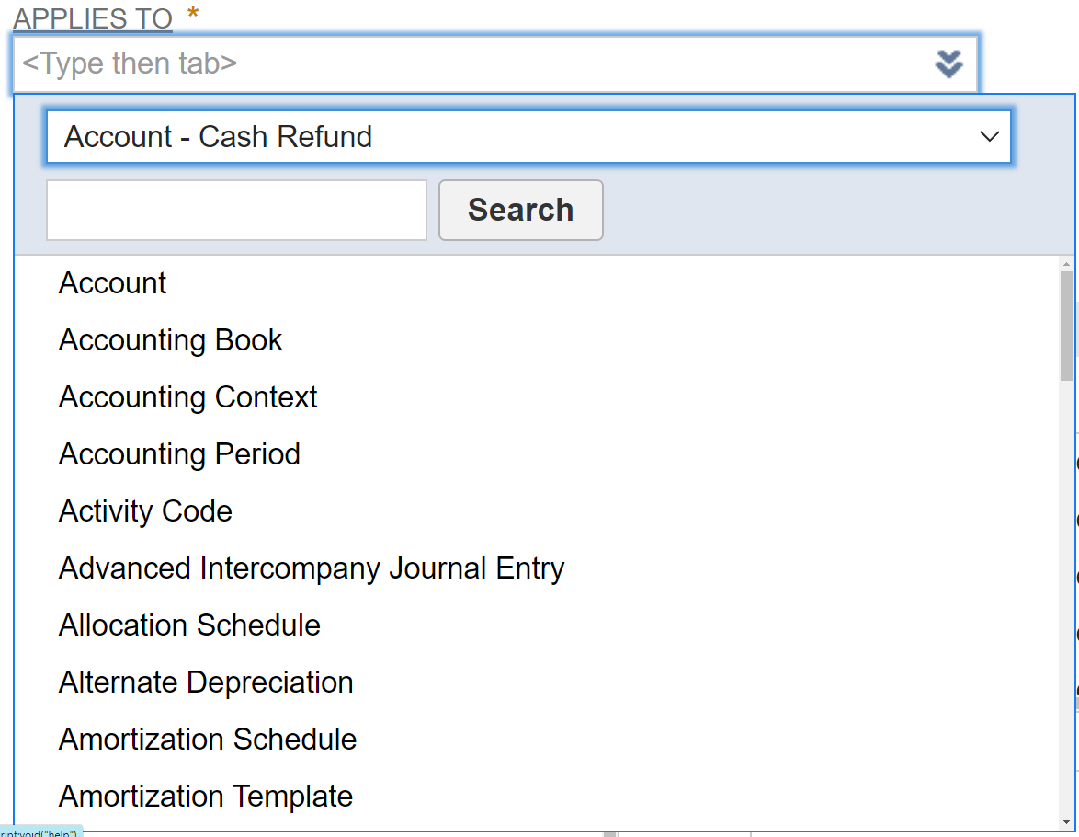Image resolution: width=1079 pixels, height=837 pixels.
Task: Pick Accounting Period entry
Action: point(179,454)
